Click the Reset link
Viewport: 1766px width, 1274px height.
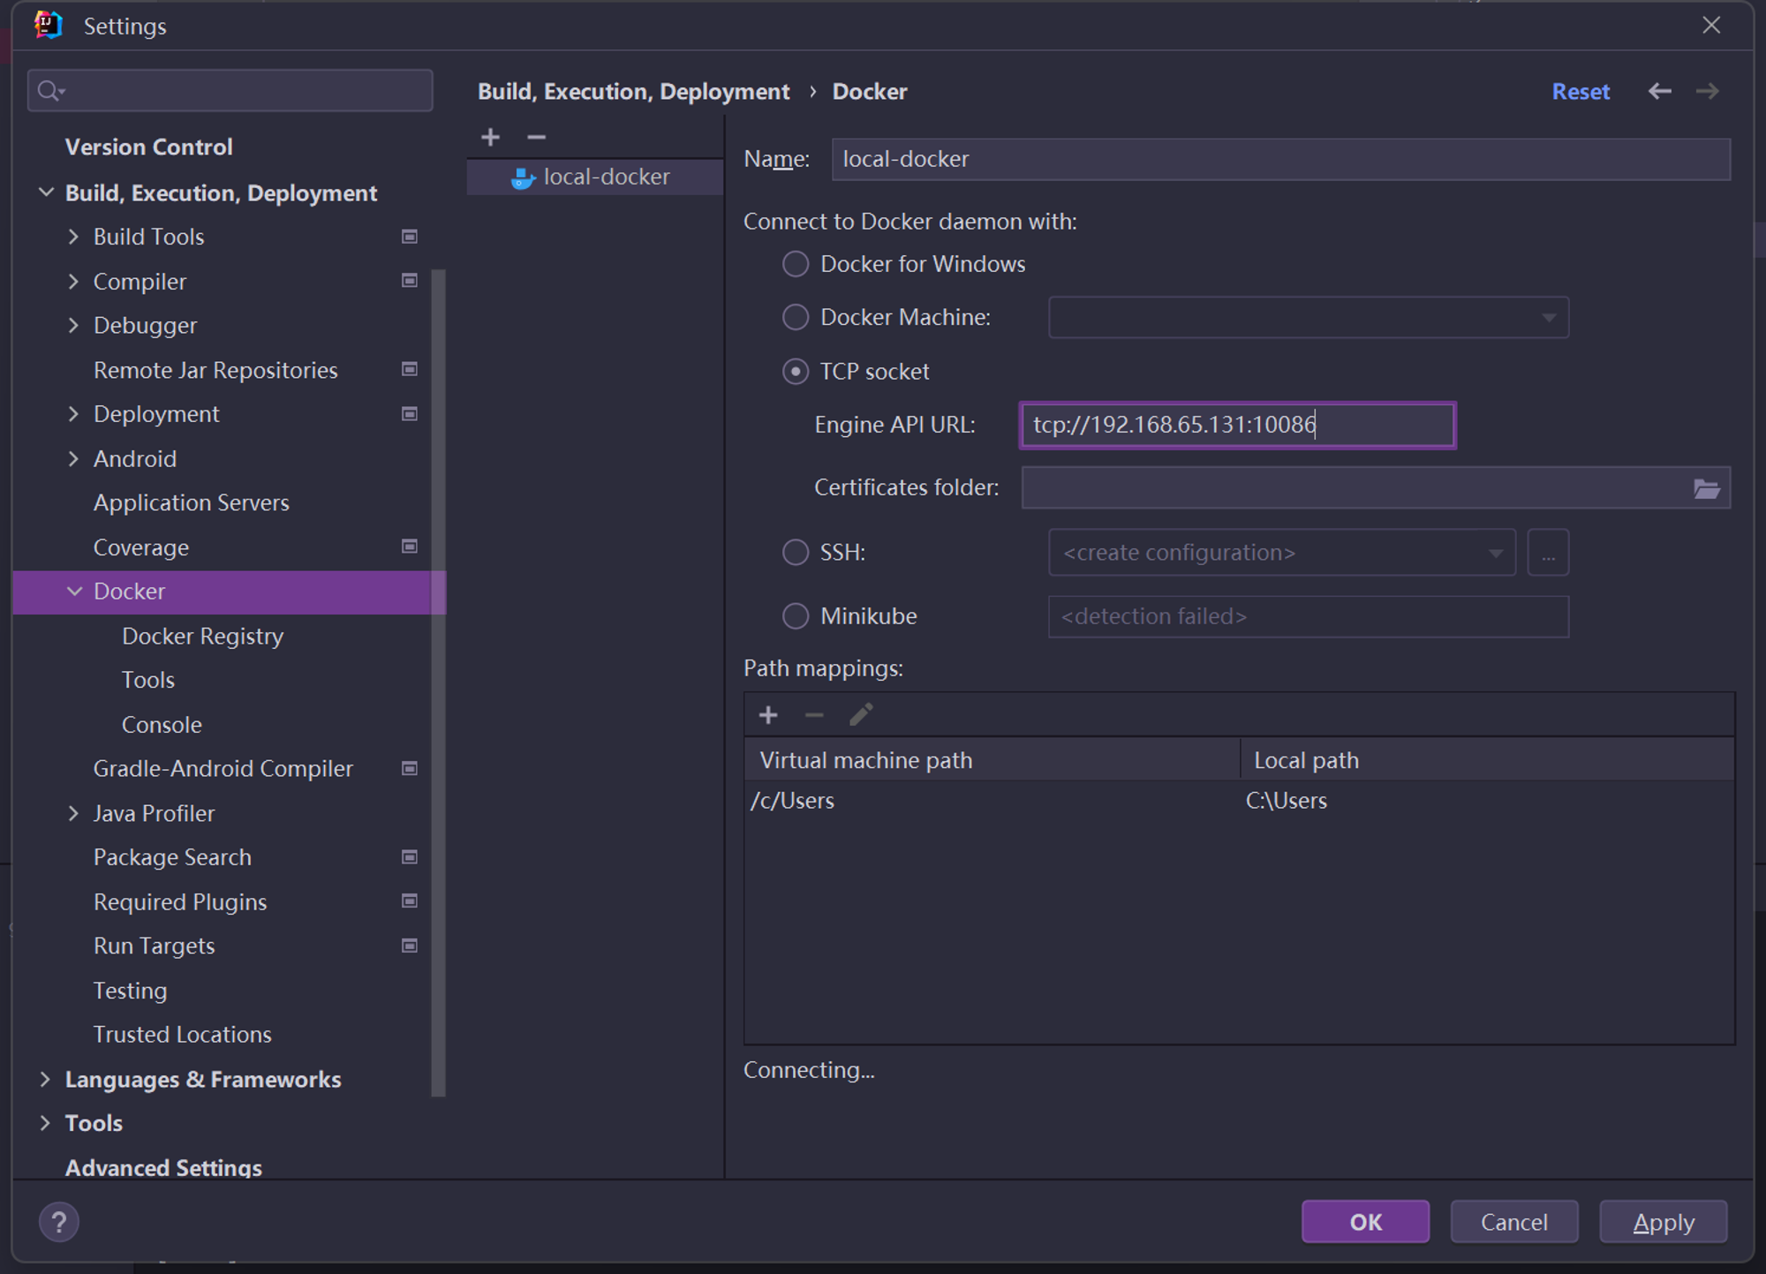[1581, 92]
